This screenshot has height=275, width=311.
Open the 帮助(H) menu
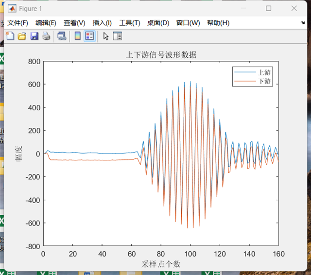click(218, 23)
